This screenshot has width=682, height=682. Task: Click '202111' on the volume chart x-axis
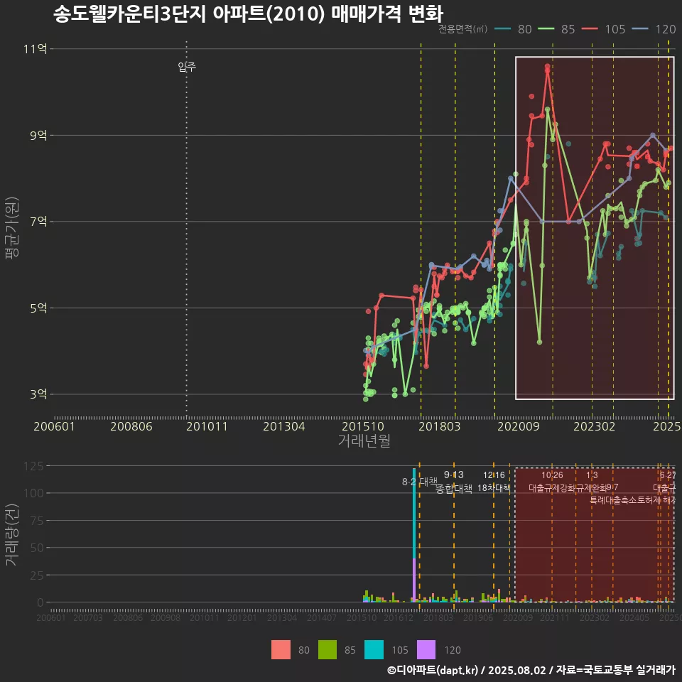(x=555, y=617)
